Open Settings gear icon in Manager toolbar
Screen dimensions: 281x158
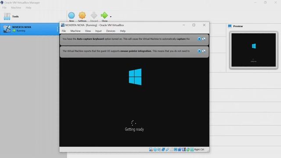(x=82, y=15)
